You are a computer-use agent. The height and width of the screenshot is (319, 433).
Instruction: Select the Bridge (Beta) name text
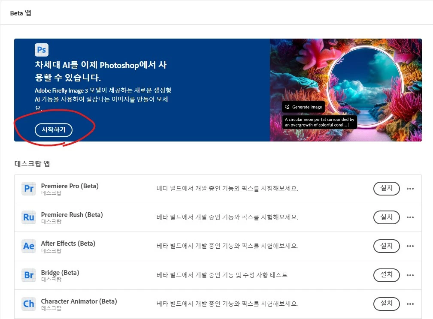[60, 273]
